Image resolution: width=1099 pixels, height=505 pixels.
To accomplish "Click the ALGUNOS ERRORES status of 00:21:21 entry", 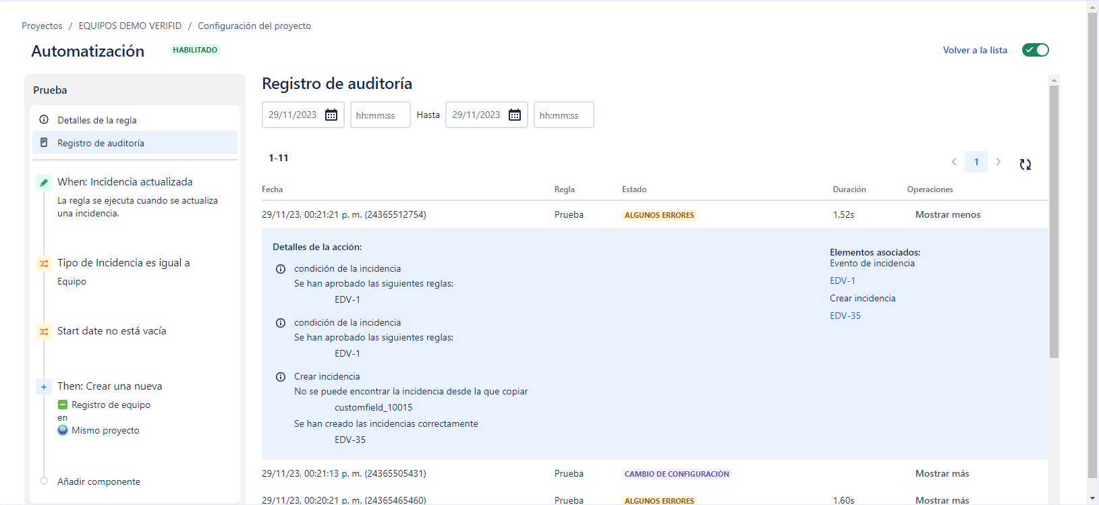I will pyautogui.click(x=659, y=215).
